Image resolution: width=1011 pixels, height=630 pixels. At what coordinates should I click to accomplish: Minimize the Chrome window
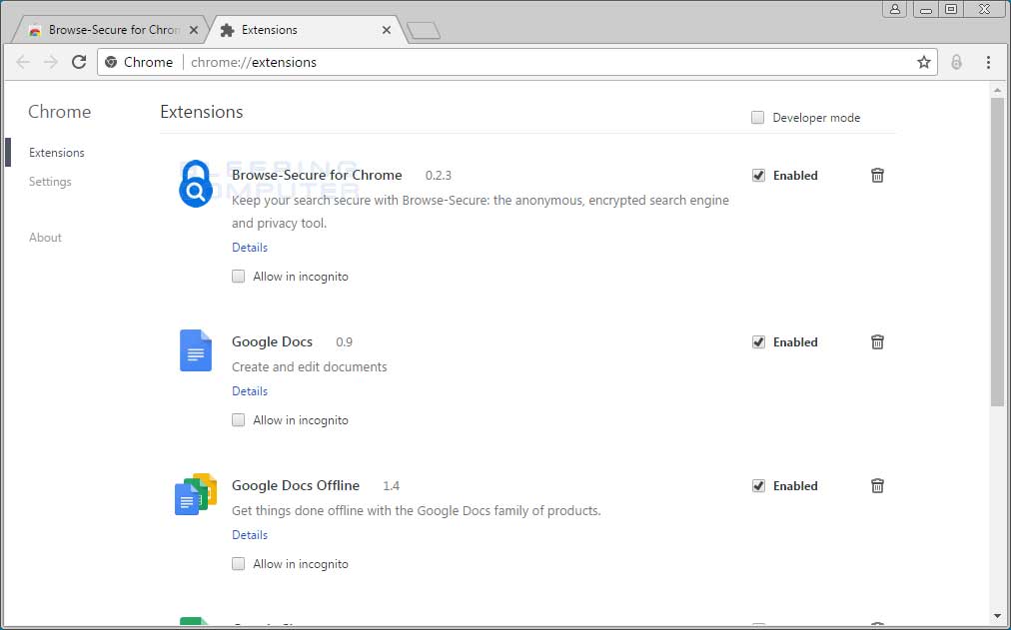[x=926, y=9]
